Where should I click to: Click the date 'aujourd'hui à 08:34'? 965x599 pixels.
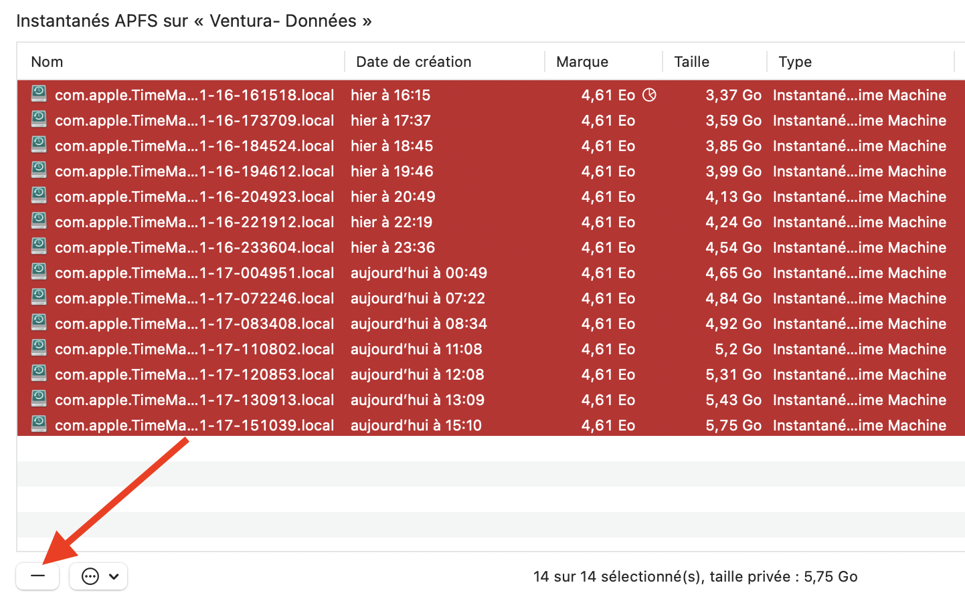tap(419, 324)
